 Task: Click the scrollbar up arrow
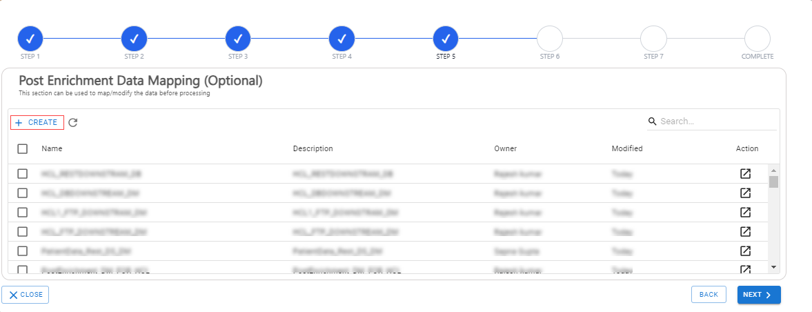click(773, 170)
